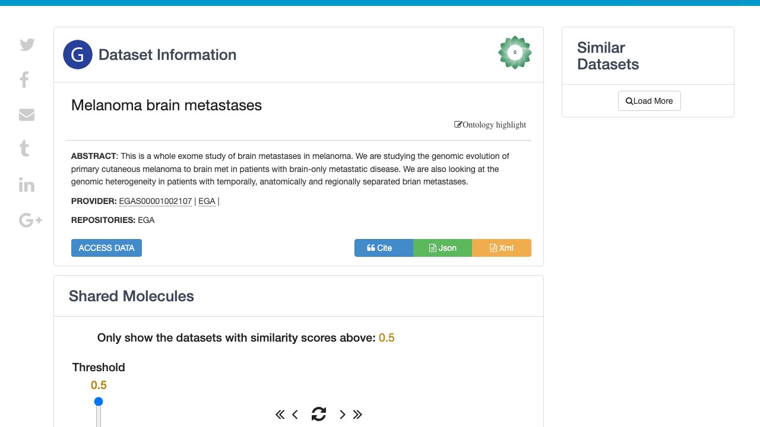This screenshot has height=427, width=760.
Task: Click the Threshold slider handle
Action: point(99,401)
